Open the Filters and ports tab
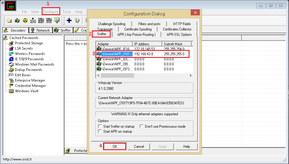 149,24
